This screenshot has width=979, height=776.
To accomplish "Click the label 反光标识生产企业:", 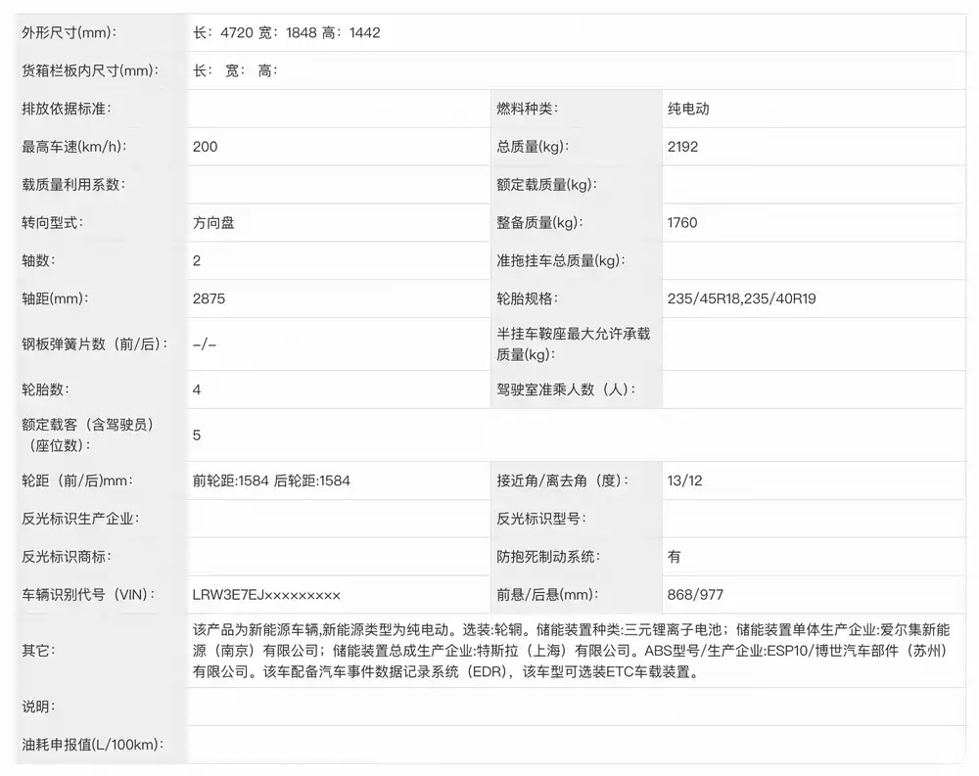I will [80, 519].
